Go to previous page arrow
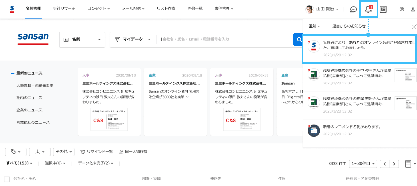Screen dimensions: 417x186 point(385,164)
